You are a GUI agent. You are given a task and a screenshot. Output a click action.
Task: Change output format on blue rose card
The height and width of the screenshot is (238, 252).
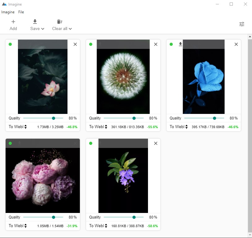point(179,127)
